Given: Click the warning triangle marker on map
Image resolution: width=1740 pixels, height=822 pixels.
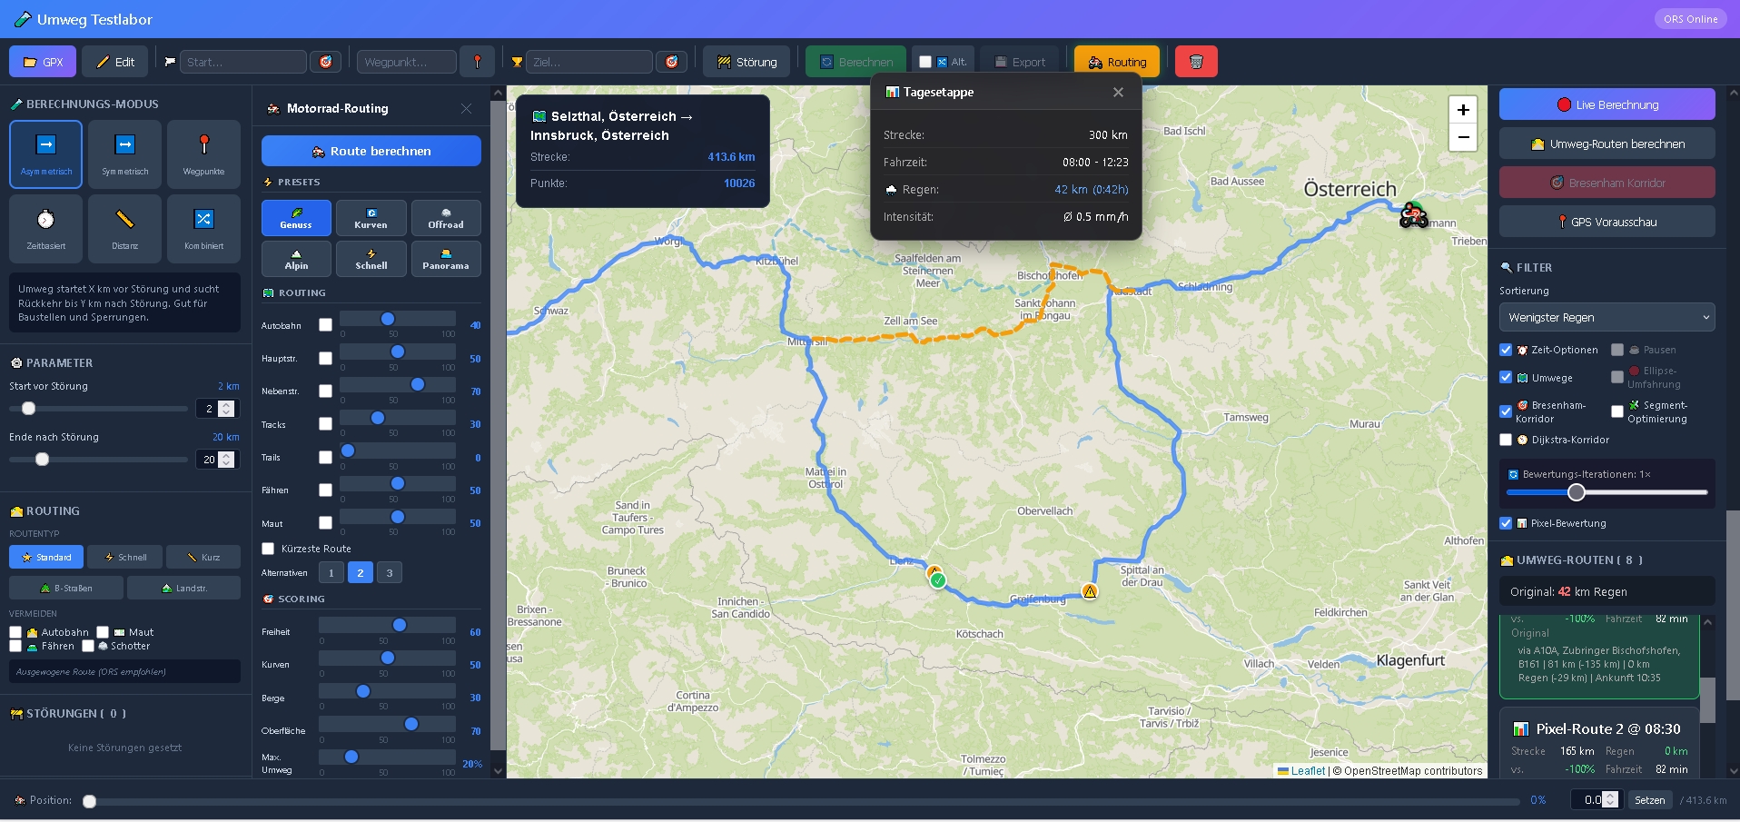Looking at the screenshot, I should click(x=1090, y=591).
